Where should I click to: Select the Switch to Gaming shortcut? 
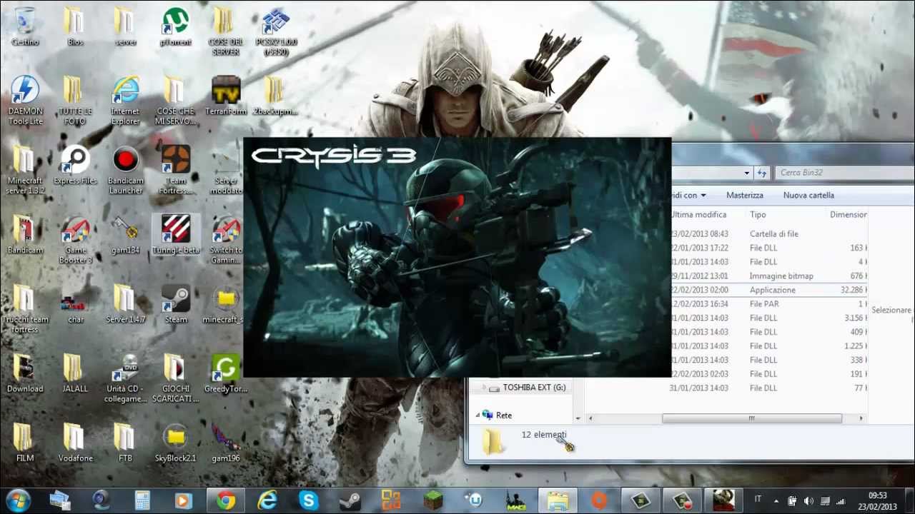[226, 239]
